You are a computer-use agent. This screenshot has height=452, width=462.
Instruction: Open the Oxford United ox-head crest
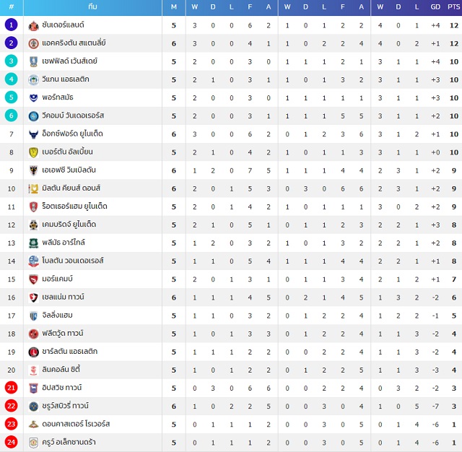click(34, 134)
